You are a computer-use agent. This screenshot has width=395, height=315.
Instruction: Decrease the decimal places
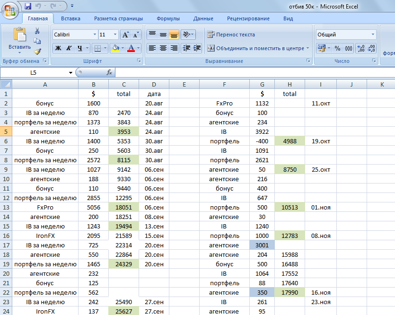point(371,48)
